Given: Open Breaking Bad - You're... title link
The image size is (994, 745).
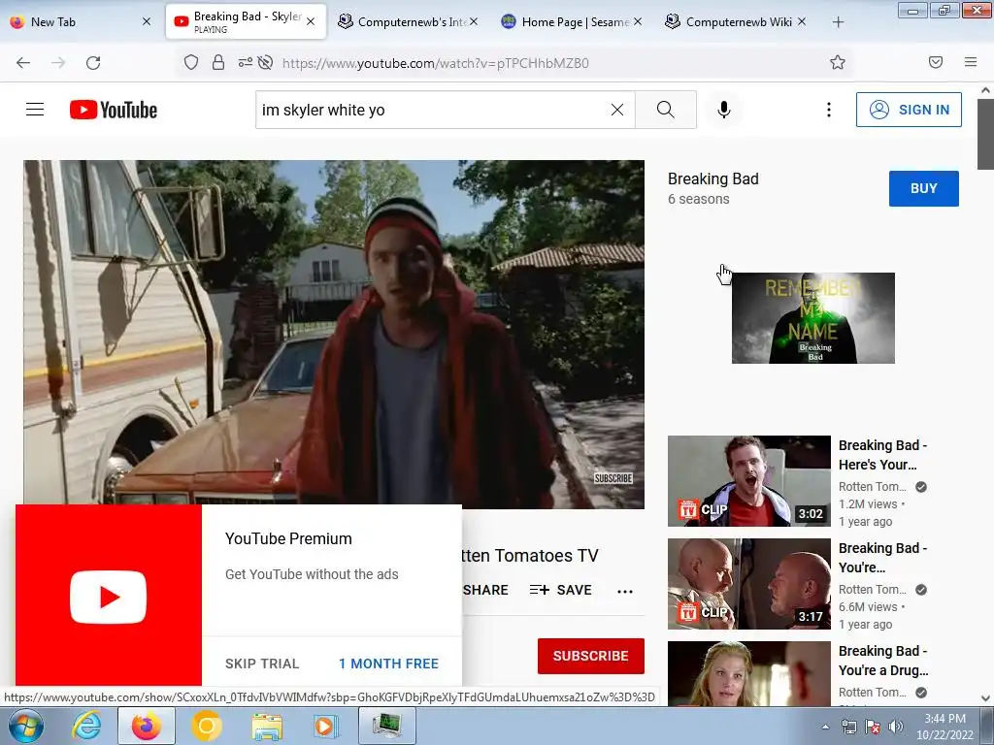Looking at the screenshot, I should click(882, 558).
